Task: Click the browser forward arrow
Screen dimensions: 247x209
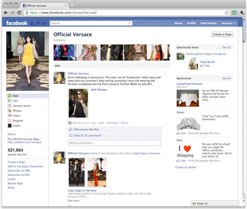Action: [x=12, y=12]
